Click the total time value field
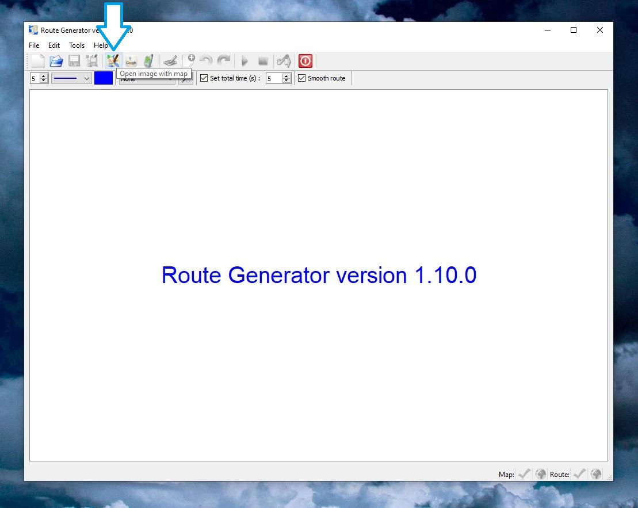This screenshot has width=638, height=508. 274,78
